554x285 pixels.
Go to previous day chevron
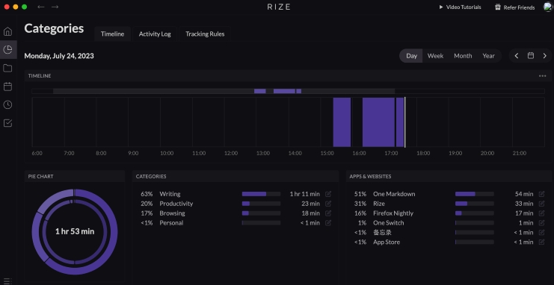tap(517, 56)
